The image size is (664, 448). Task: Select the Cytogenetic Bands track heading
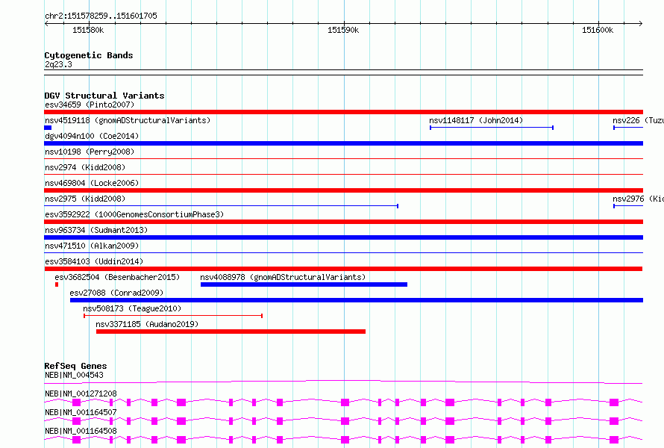click(x=89, y=55)
